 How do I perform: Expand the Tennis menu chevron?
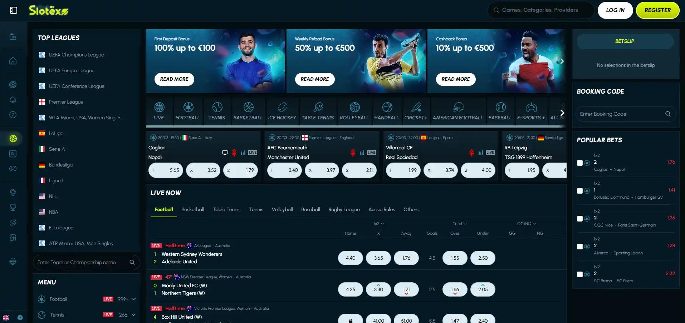click(133, 315)
